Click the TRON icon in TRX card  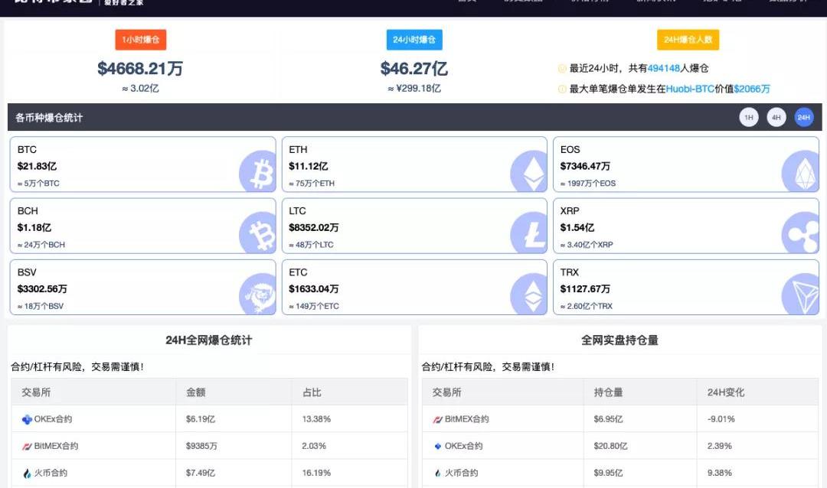pos(800,294)
